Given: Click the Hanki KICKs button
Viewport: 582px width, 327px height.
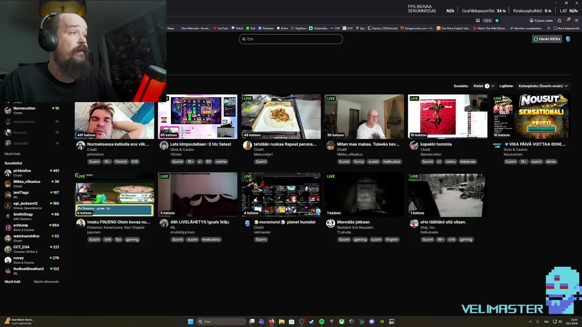Looking at the screenshot, I should 547,39.
